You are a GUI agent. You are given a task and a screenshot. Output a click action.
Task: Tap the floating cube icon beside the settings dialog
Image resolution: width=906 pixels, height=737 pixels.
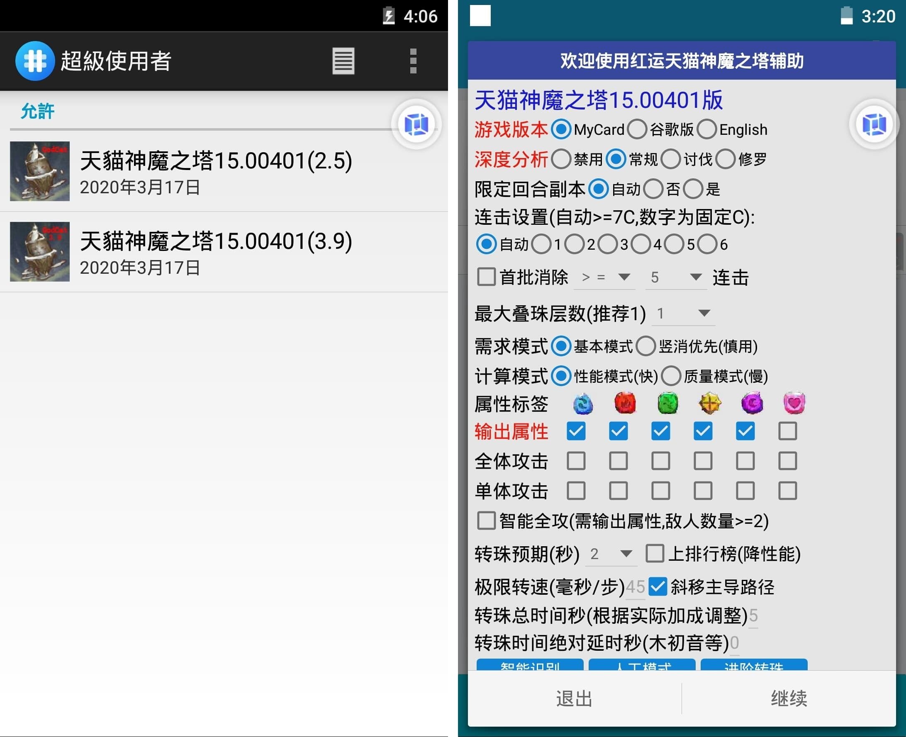pyautogui.click(x=874, y=124)
